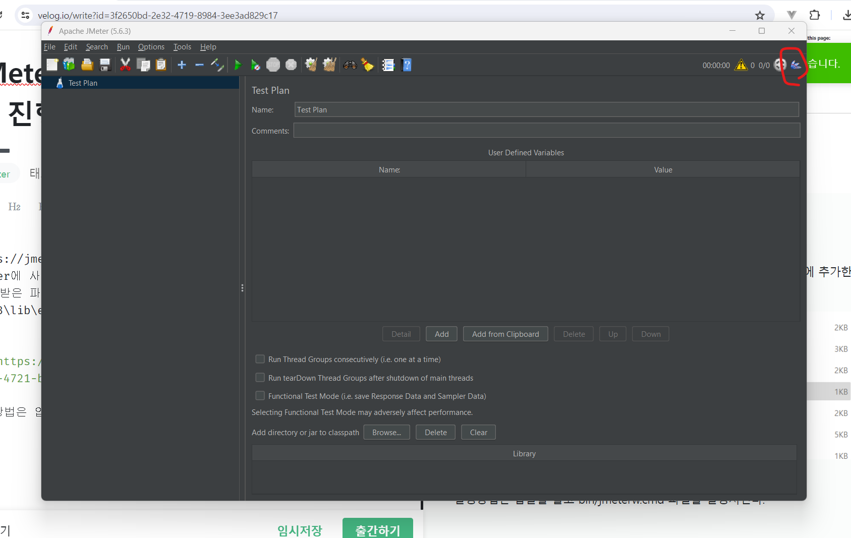Click Start no pauses icon
This screenshot has height=538, width=851.
coord(255,65)
